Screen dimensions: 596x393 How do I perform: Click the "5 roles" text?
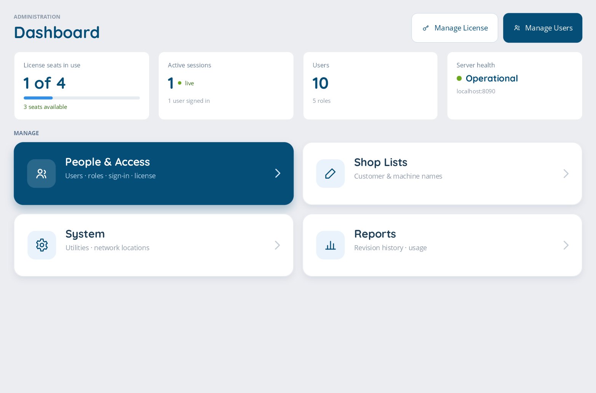click(x=321, y=101)
